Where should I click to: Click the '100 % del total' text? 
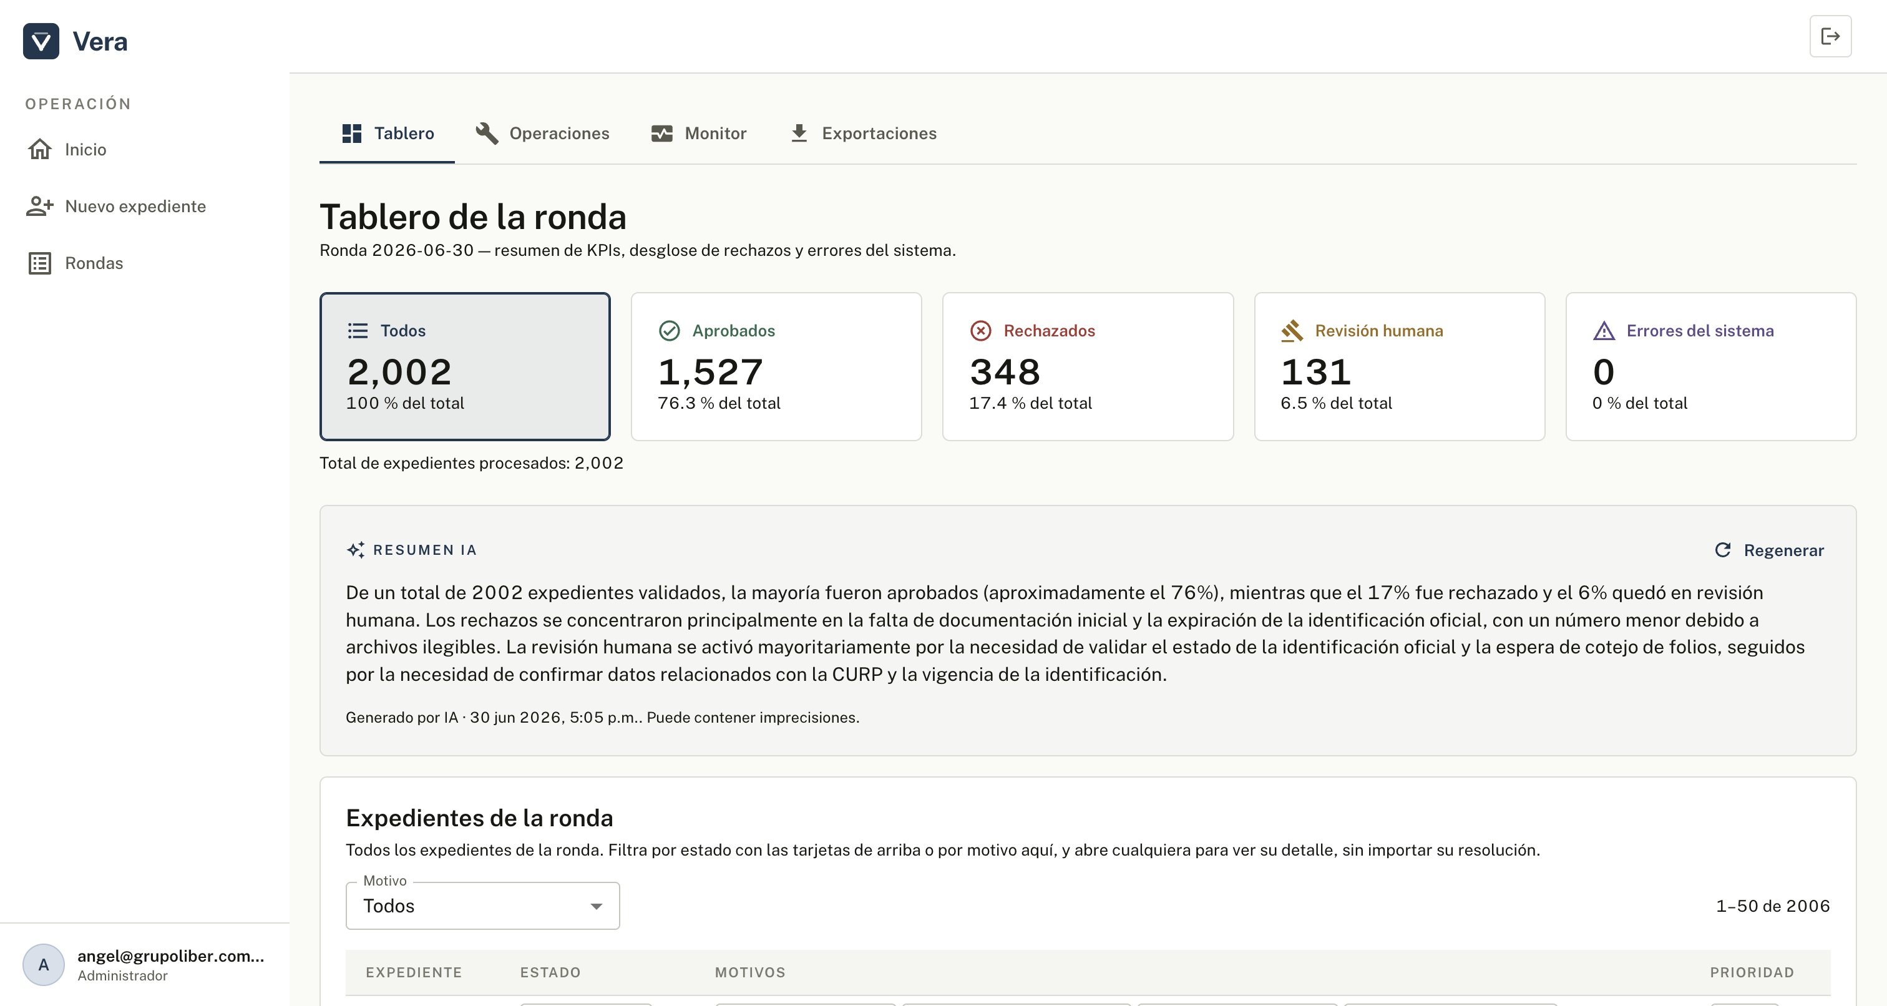(405, 403)
